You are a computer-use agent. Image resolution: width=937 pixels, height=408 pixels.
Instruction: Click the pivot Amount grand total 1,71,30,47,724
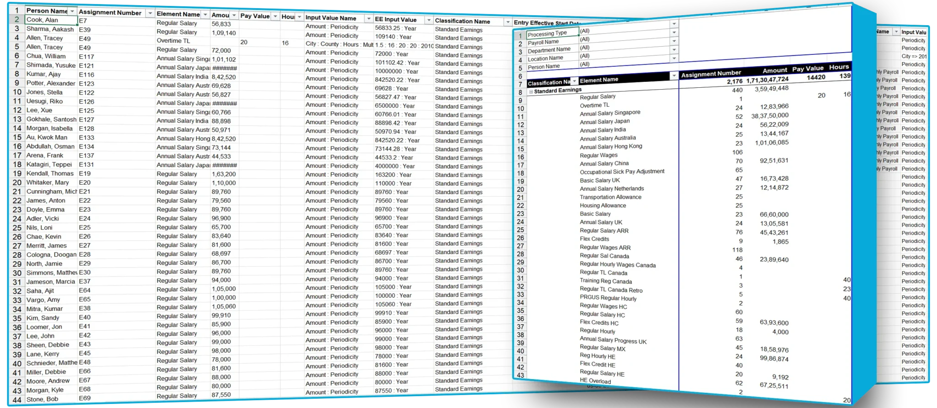click(x=767, y=80)
